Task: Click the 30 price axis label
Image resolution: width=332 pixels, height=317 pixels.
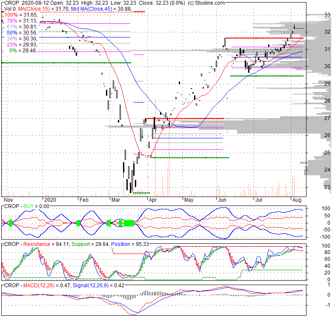Action: pos(327,66)
